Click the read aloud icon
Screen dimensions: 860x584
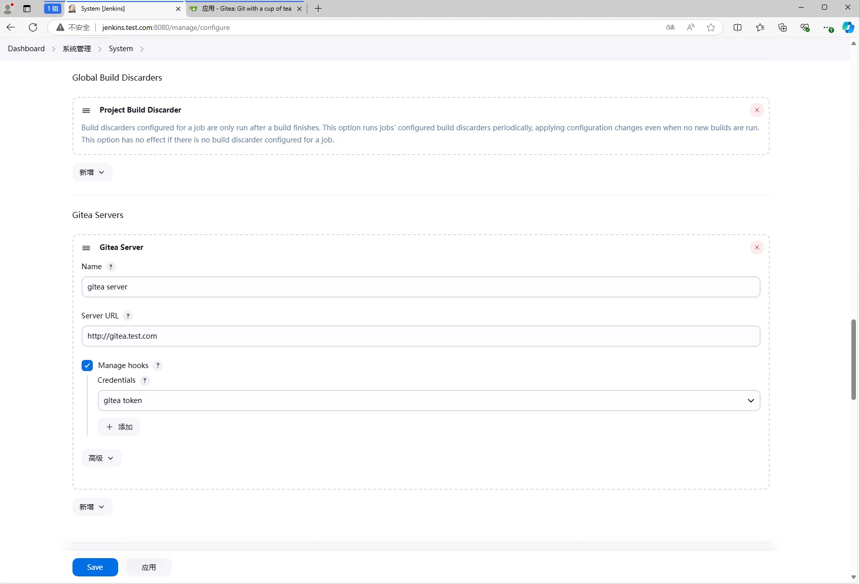(x=691, y=27)
